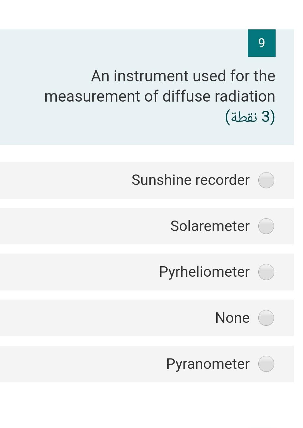
Task: Select the Solaremeter radio button
Action: tap(266, 226)
